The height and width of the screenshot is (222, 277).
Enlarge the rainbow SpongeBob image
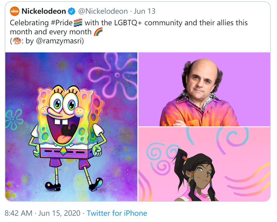71,127
